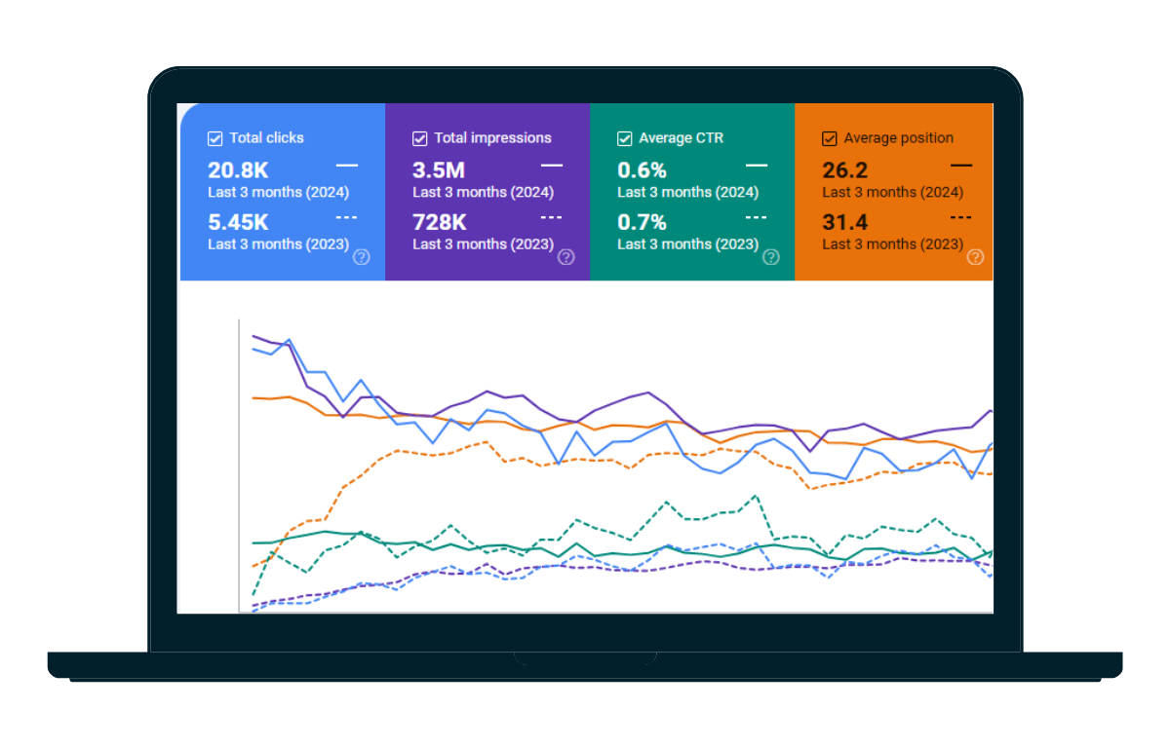
Task: Select the 3.5M impressions value
Action: click(439, 170)
